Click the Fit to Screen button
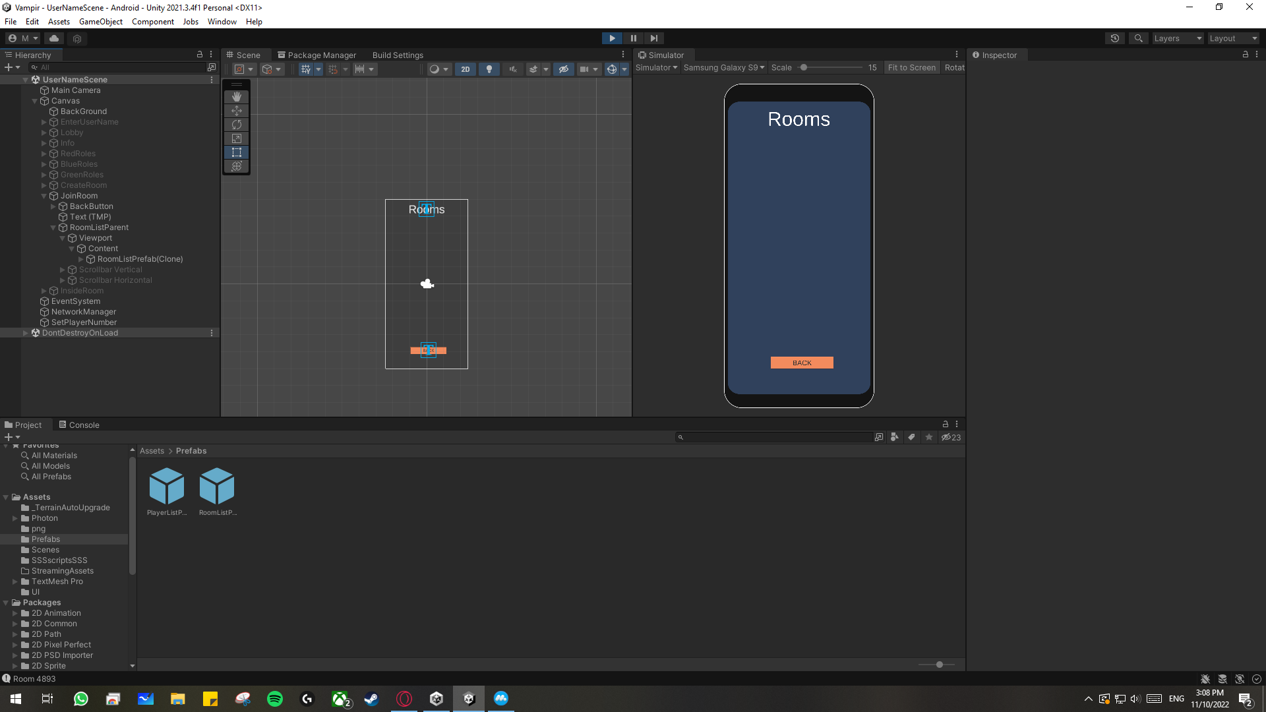The height and width of the screenshot is (712, 1266). (912, 67)
